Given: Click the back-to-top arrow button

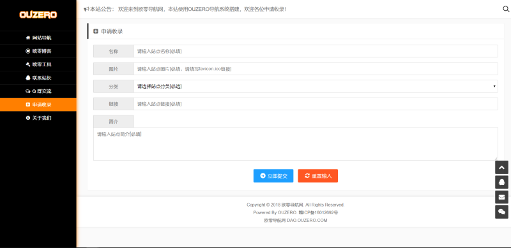Looking at the screenshot, I should click(501, 168).
